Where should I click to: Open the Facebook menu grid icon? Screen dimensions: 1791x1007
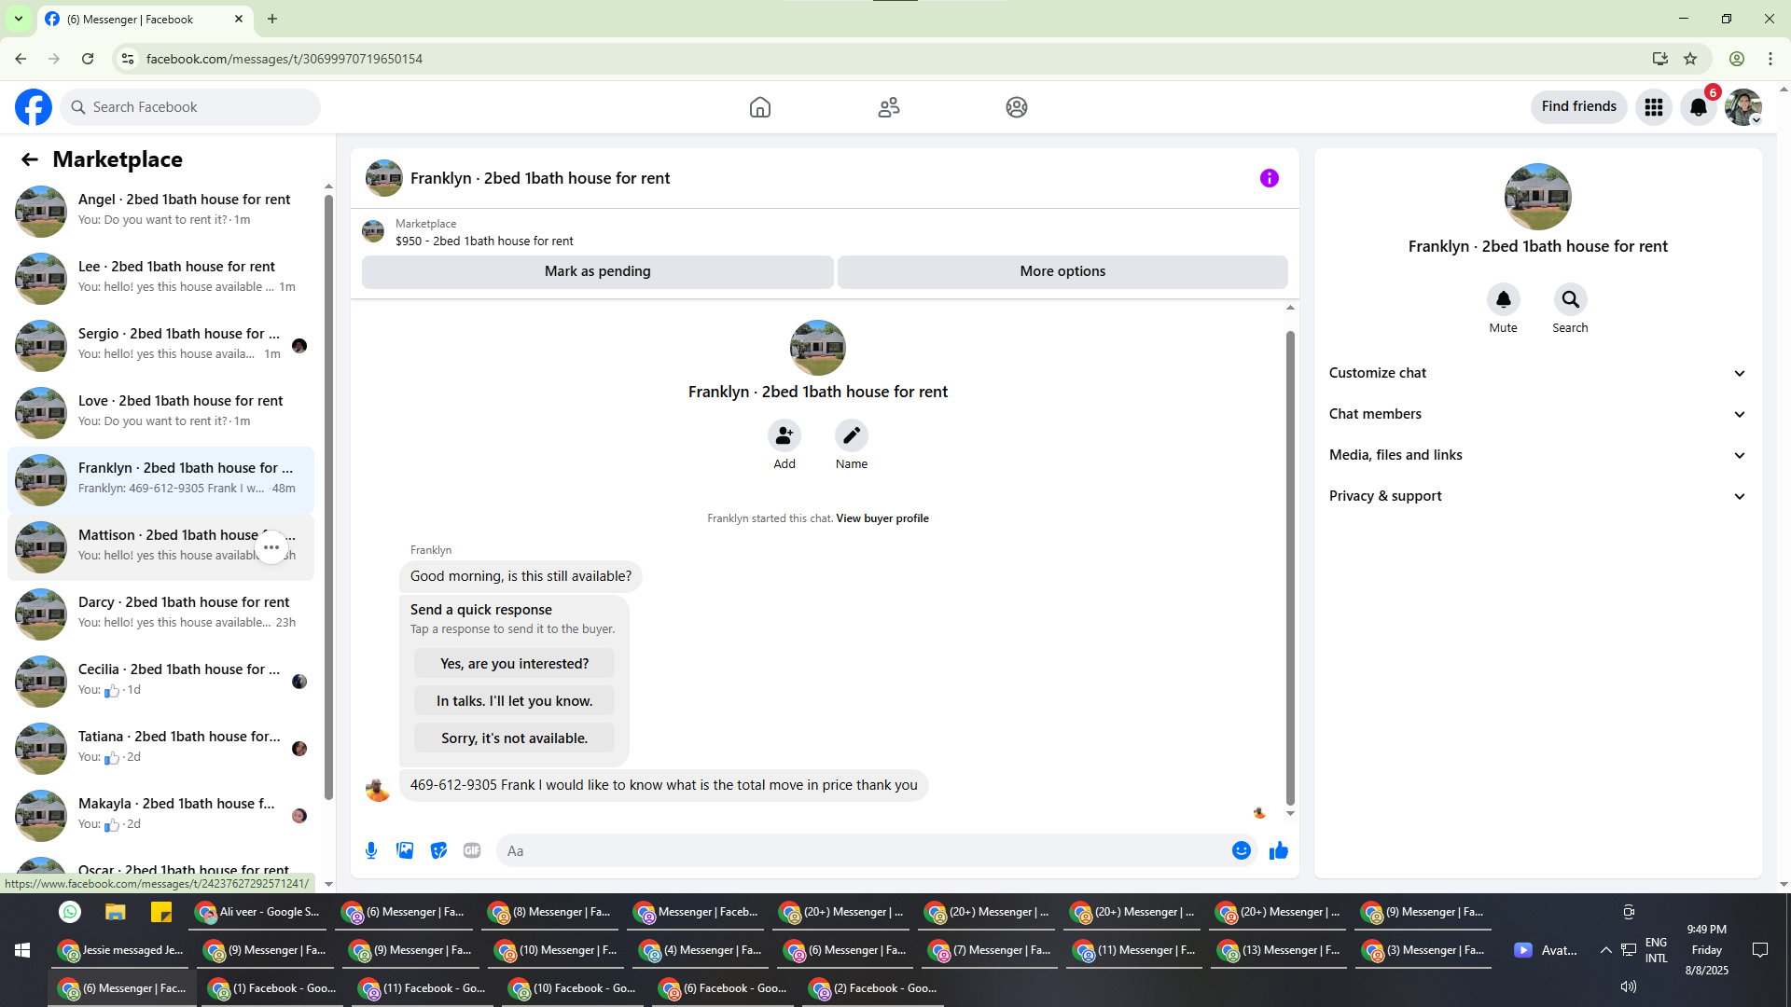click(x=1653, y=107)
